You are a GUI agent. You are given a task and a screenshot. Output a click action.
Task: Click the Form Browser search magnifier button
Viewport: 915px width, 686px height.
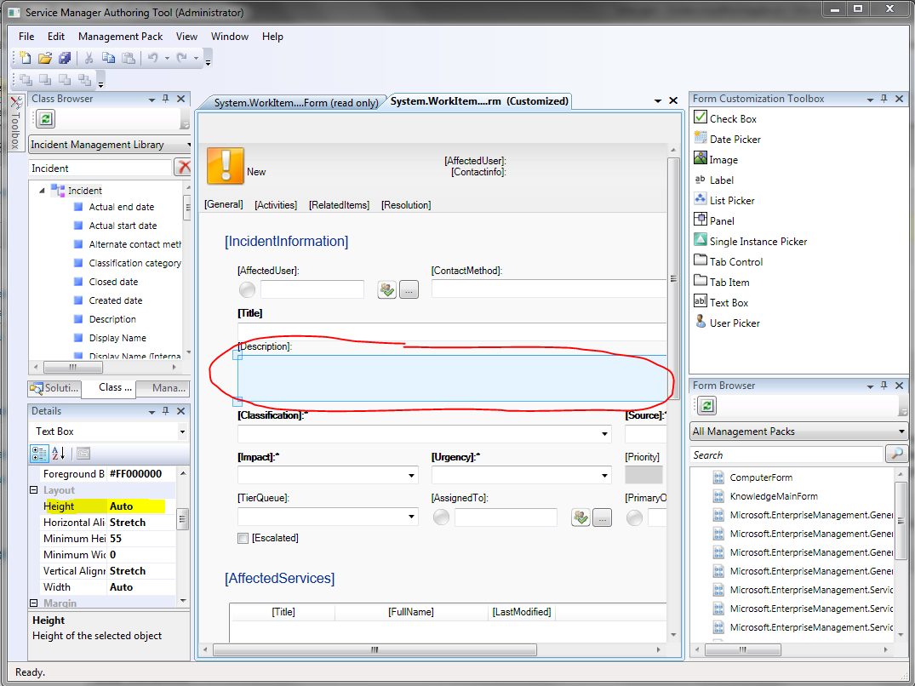(x=896, y=454)
